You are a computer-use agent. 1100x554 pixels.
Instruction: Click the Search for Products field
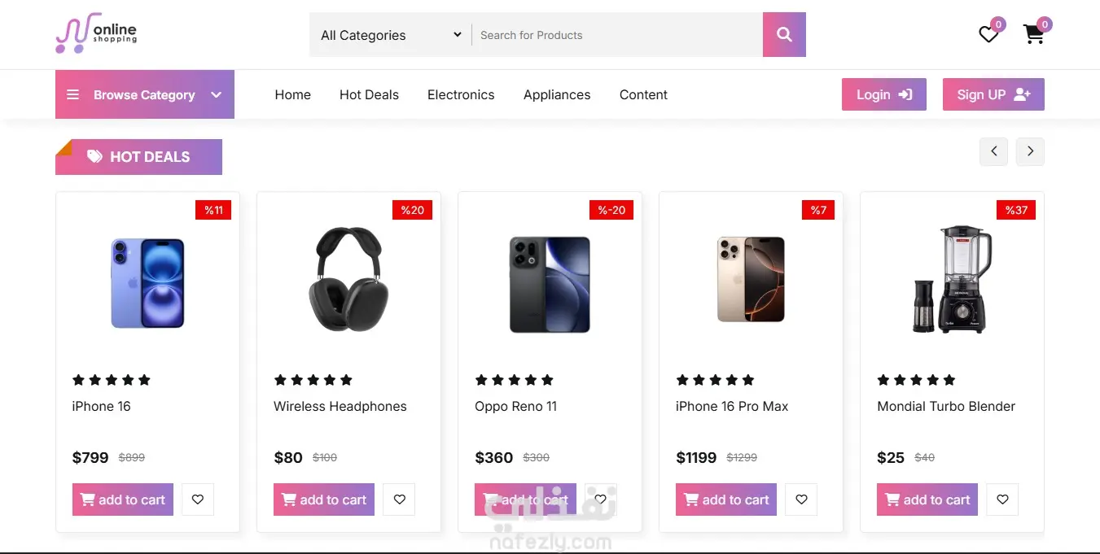click(x=616, y=35)
